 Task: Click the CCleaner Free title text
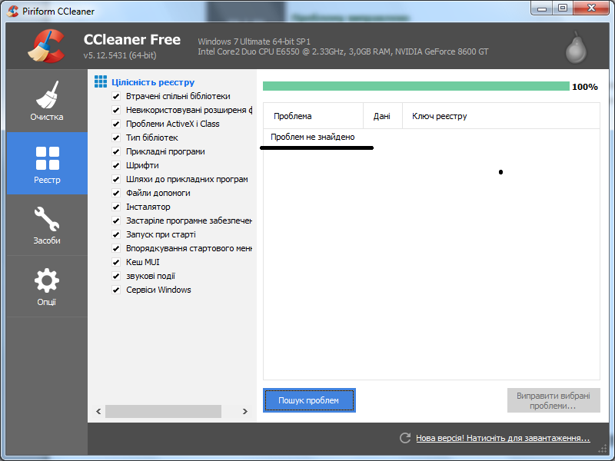132,40
